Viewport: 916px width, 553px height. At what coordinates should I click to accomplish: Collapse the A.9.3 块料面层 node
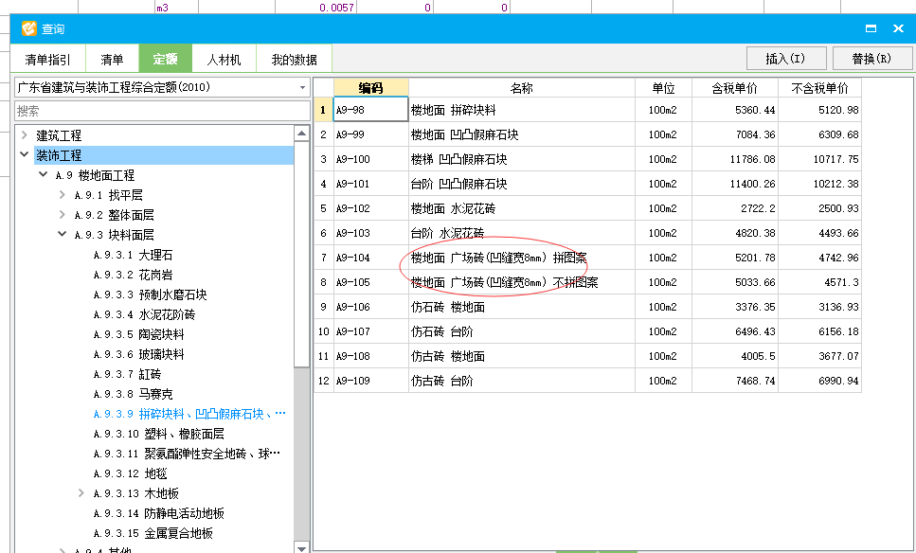[62, 234]
